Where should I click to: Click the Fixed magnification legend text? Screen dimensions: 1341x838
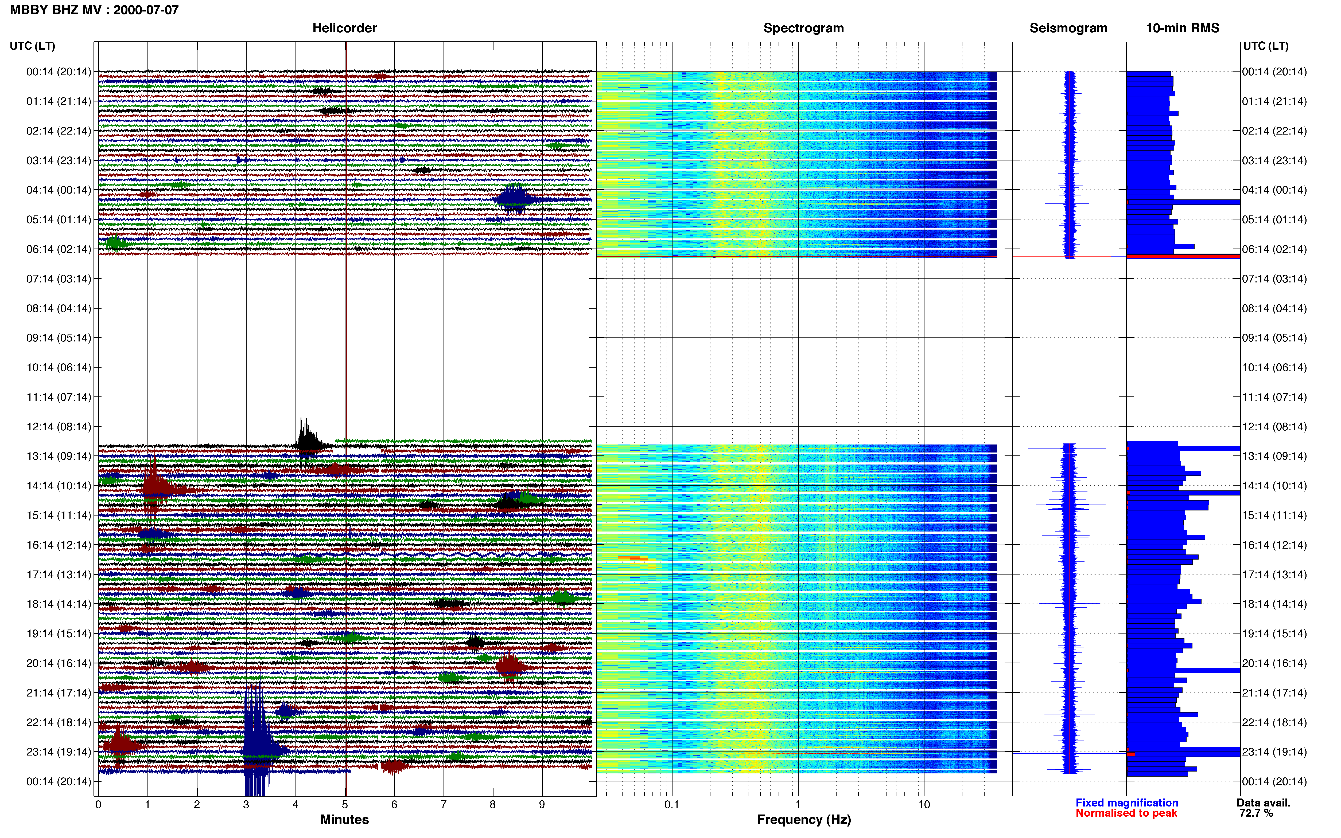pos(1126,802)
